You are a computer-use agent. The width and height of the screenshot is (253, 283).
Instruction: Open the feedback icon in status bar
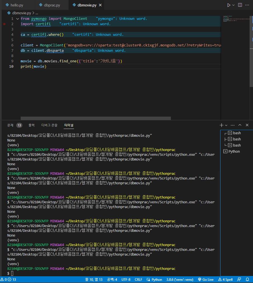[x=239, y=280]
